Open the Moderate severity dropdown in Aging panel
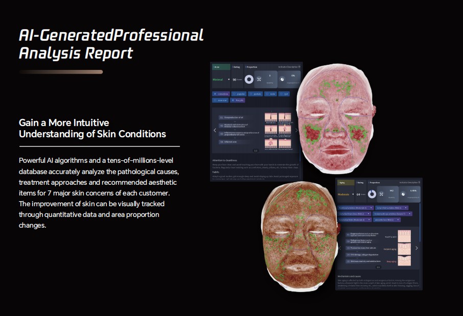The width and height of the screenshot is (463, 316). 346,195
